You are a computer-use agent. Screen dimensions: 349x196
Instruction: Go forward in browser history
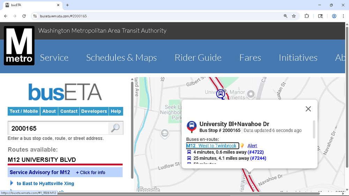click(15, 16)
